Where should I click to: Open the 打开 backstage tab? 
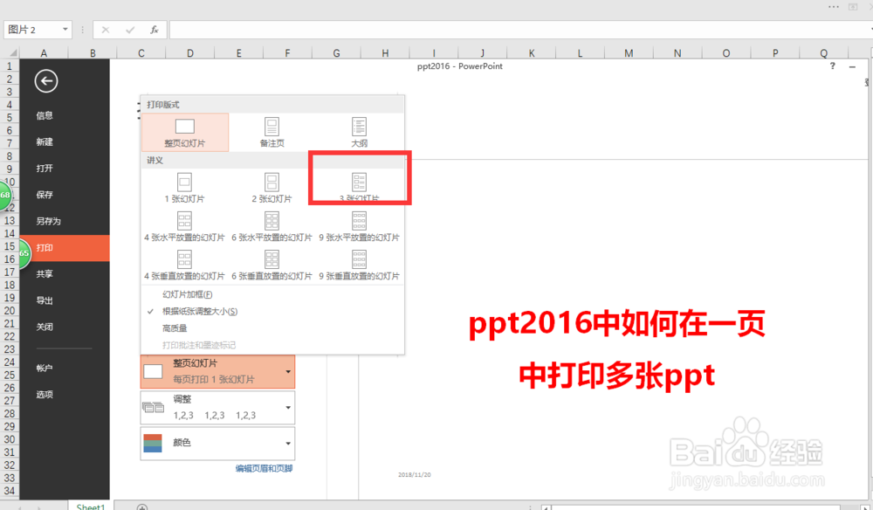(x=45, y=169)
